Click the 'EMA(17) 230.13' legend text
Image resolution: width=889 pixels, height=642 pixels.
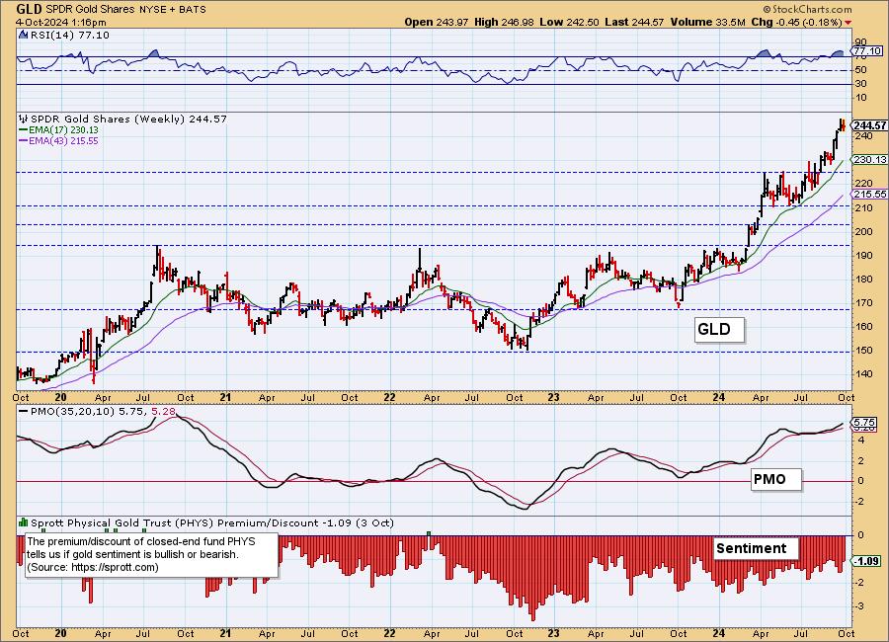(63, 129)
